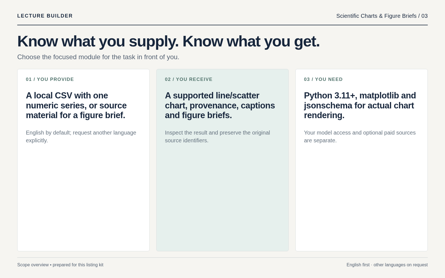The image size is (445, 278).
Task: Select the 'A supported line/scatter chart' heading
Action: click(x=220, y=105)
